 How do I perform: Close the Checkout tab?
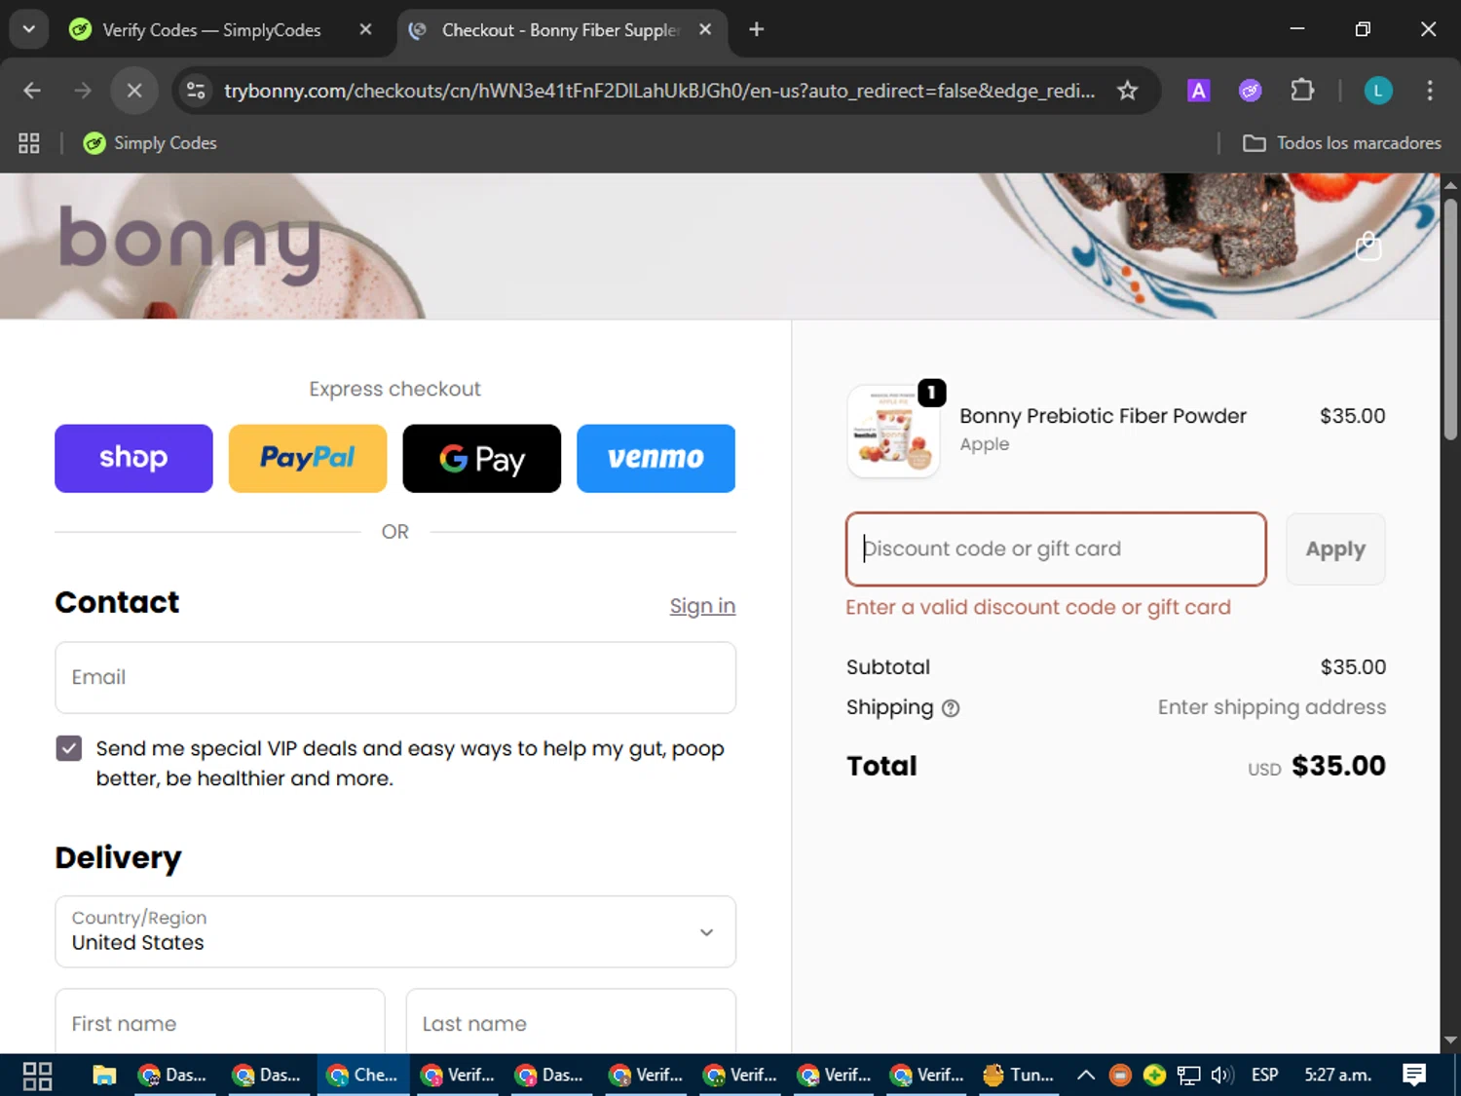click(705, 29)
